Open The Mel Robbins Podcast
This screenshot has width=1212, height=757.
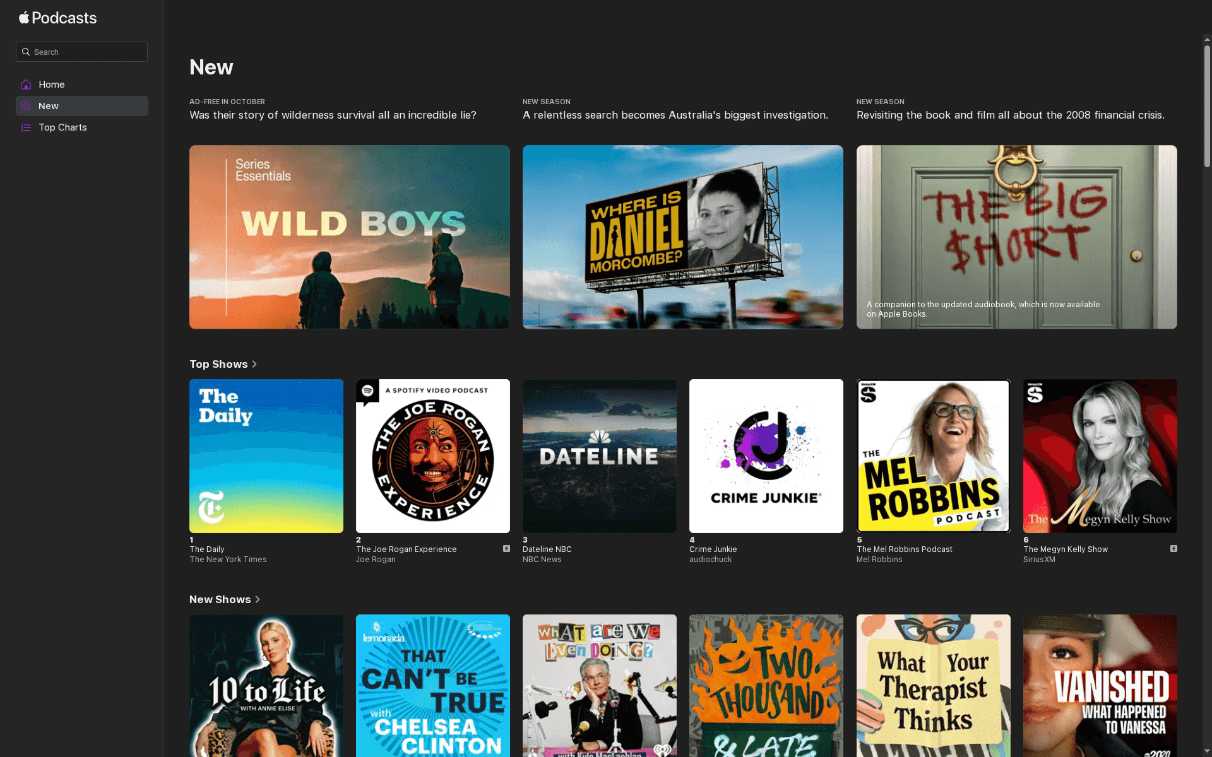933,455
